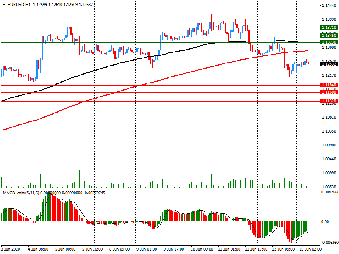This screenshot has width=339, height=254.
Task: Click the 1.08530 price axis value
Action: click(329, 187)
